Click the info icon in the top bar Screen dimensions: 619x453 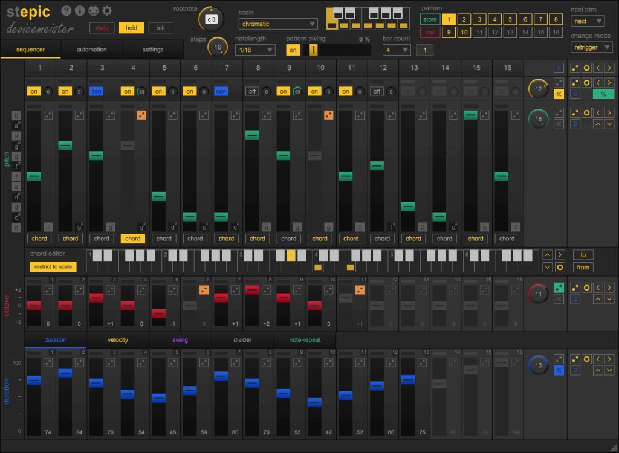click(x=79, y=11)
